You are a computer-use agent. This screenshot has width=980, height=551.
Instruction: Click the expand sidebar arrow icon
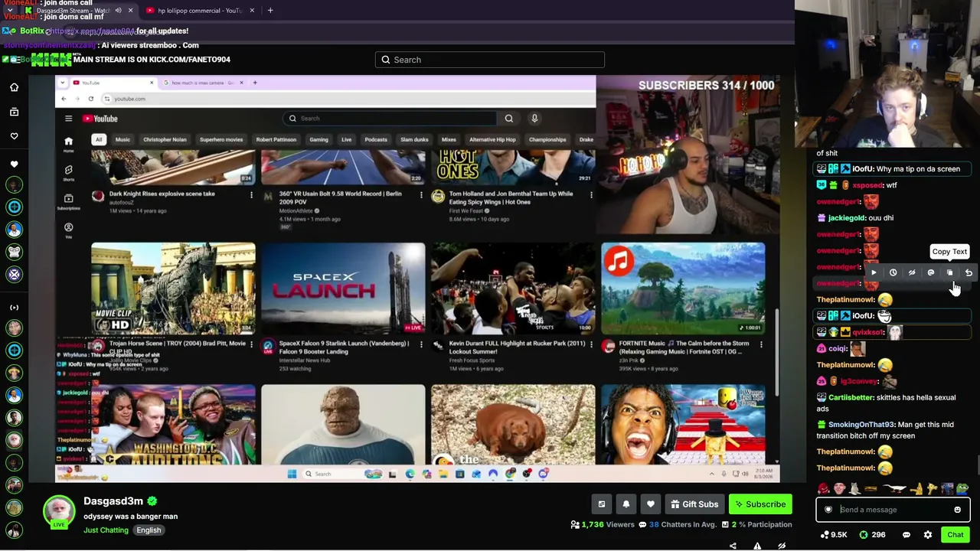pyautogui.click(x=14, y=308)
